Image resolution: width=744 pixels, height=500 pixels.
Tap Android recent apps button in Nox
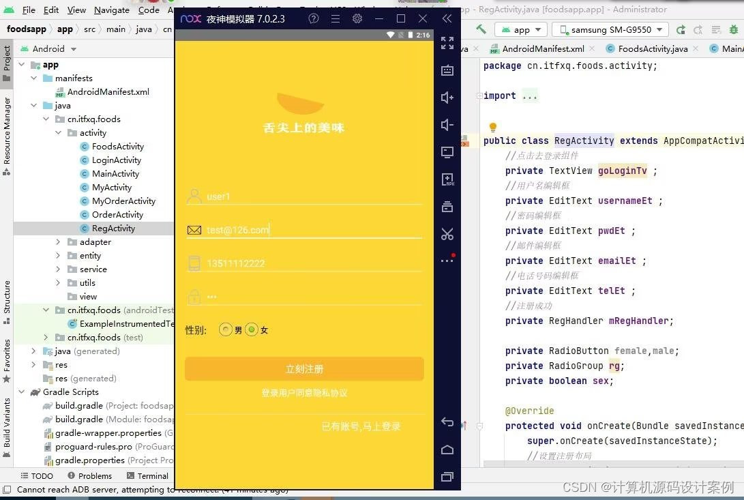(x=447, y=477)
